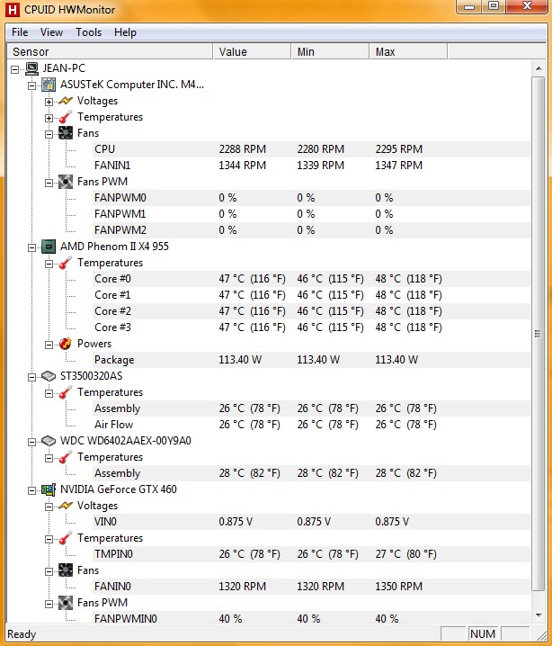The width and height of the screenshot is (552, 646).
Task: Click the scrollbar down arrow
Action: click(x=539, y=615)
